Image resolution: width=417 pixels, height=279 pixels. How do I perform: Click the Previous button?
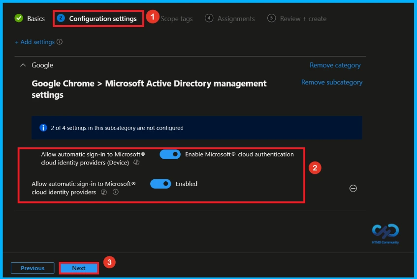coord(32,268)
